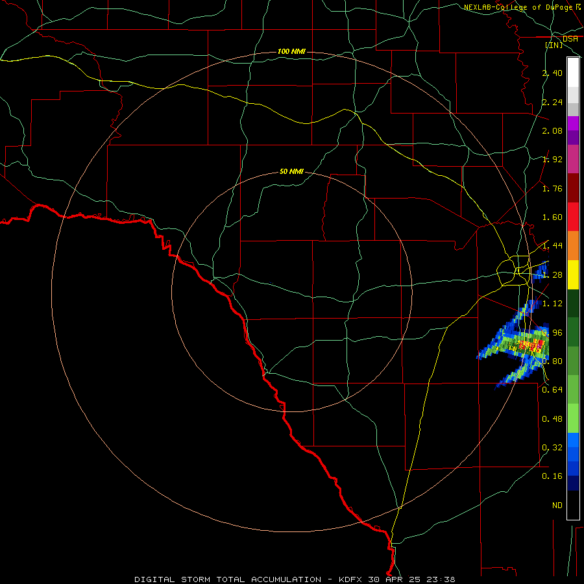584x584 pixels.
Task: Click the 0.48 legend value
Action: [552, 419]
